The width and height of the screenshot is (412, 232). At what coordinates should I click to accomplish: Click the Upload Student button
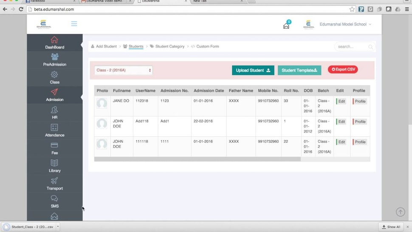253,70
